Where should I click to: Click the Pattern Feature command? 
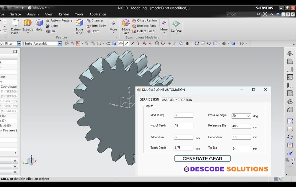coord(59,20)
